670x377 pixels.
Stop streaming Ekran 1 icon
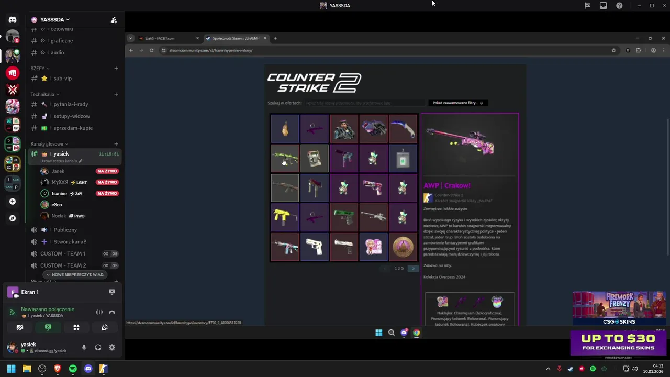tap(111, 292)
